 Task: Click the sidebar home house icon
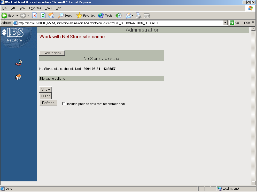tap(18, 77)
